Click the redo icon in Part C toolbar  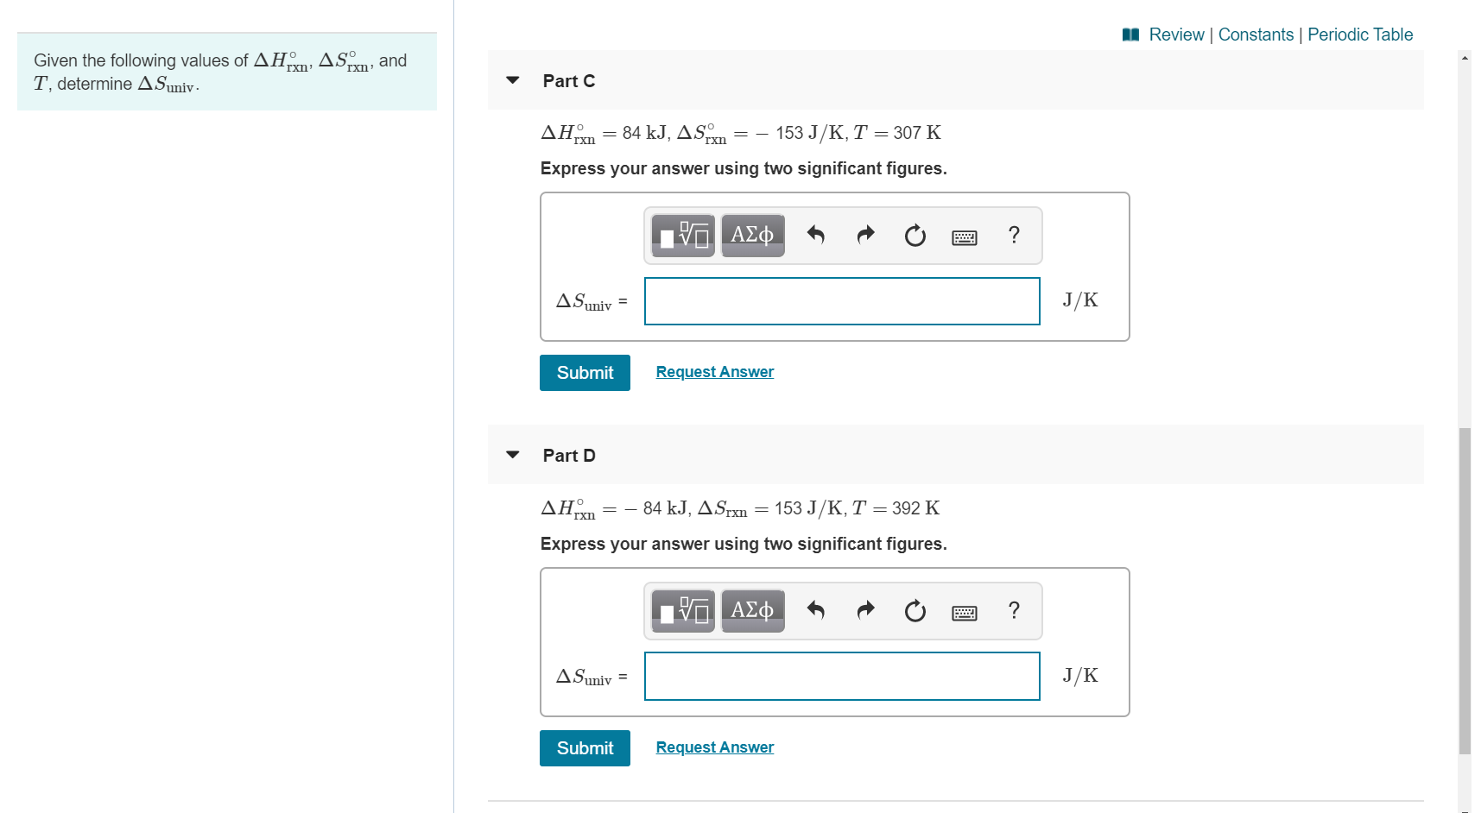click(x=865, y=235)
